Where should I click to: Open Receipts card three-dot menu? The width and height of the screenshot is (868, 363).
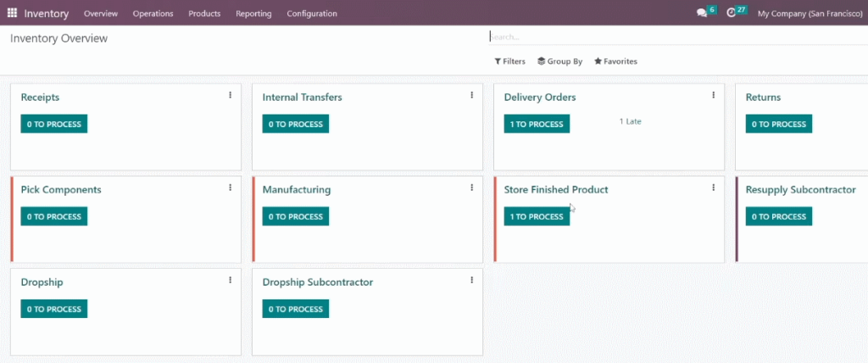pos(231,95)
